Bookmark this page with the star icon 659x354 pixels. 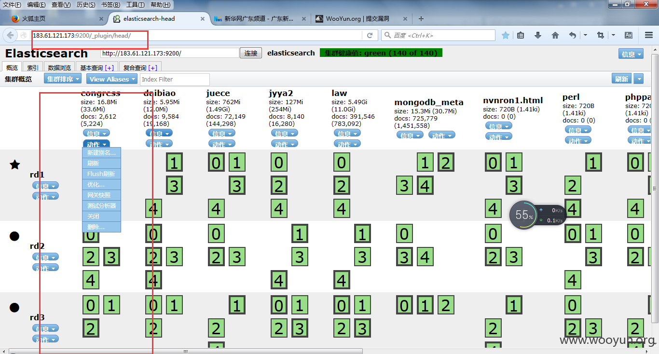506,35
